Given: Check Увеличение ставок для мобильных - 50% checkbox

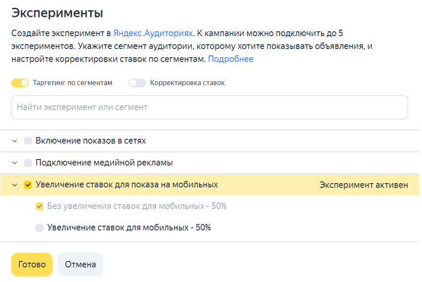Looking at the screenshot, I should tap(40, 228).
